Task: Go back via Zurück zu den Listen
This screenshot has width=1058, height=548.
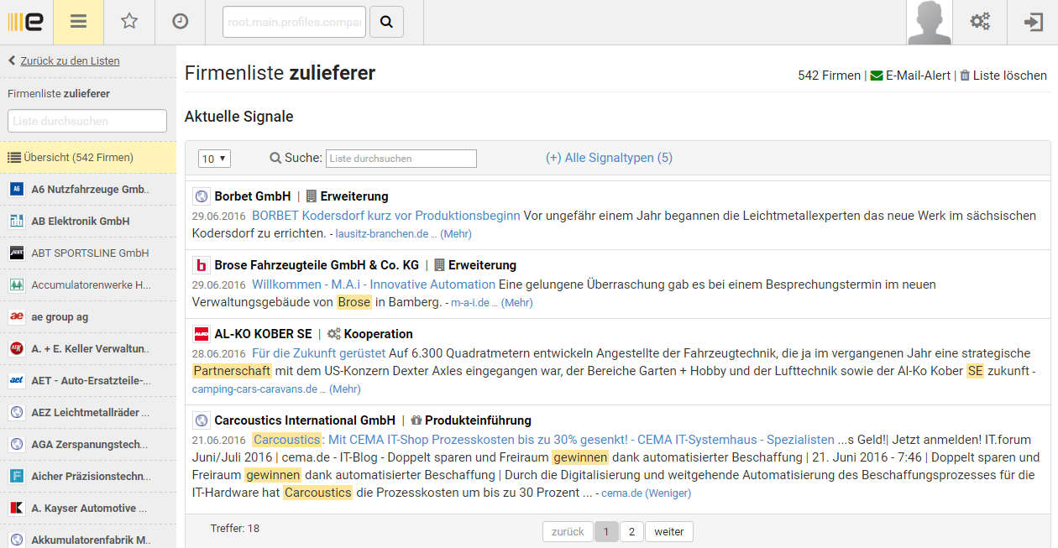Action: pos(70,61)
